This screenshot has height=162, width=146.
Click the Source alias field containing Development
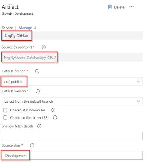pyautogui.click(x=72, y=156)
